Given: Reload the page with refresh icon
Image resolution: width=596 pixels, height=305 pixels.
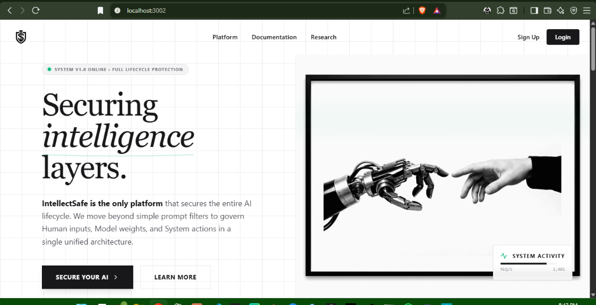Looking at the screenshot, I should (36, 10).
